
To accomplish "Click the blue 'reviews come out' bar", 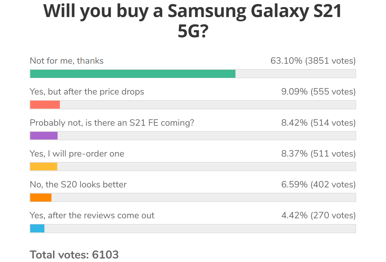I will (x=37, y=228).
